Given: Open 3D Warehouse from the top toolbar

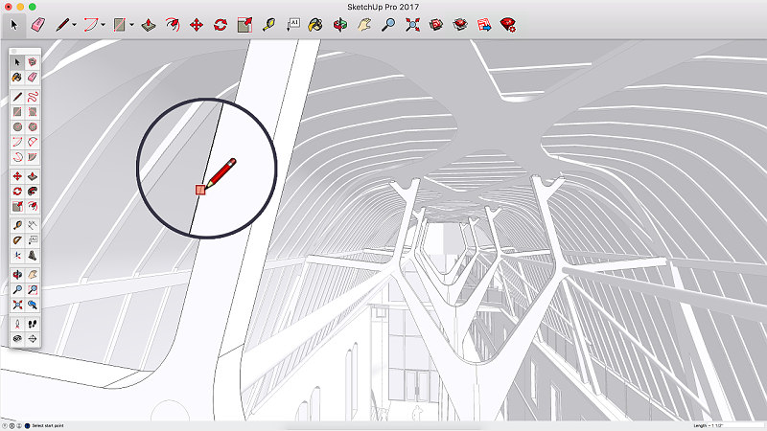Looking at the screenshot, I should pos(436,23).
